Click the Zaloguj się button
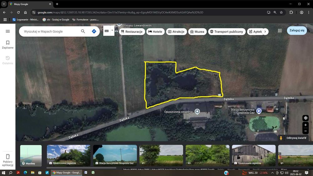313x176 pixels. click(x=297, y=31)
